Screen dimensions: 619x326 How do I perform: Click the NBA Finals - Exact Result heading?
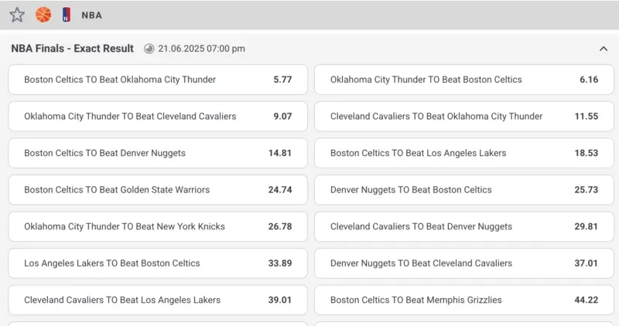[73, 49]
